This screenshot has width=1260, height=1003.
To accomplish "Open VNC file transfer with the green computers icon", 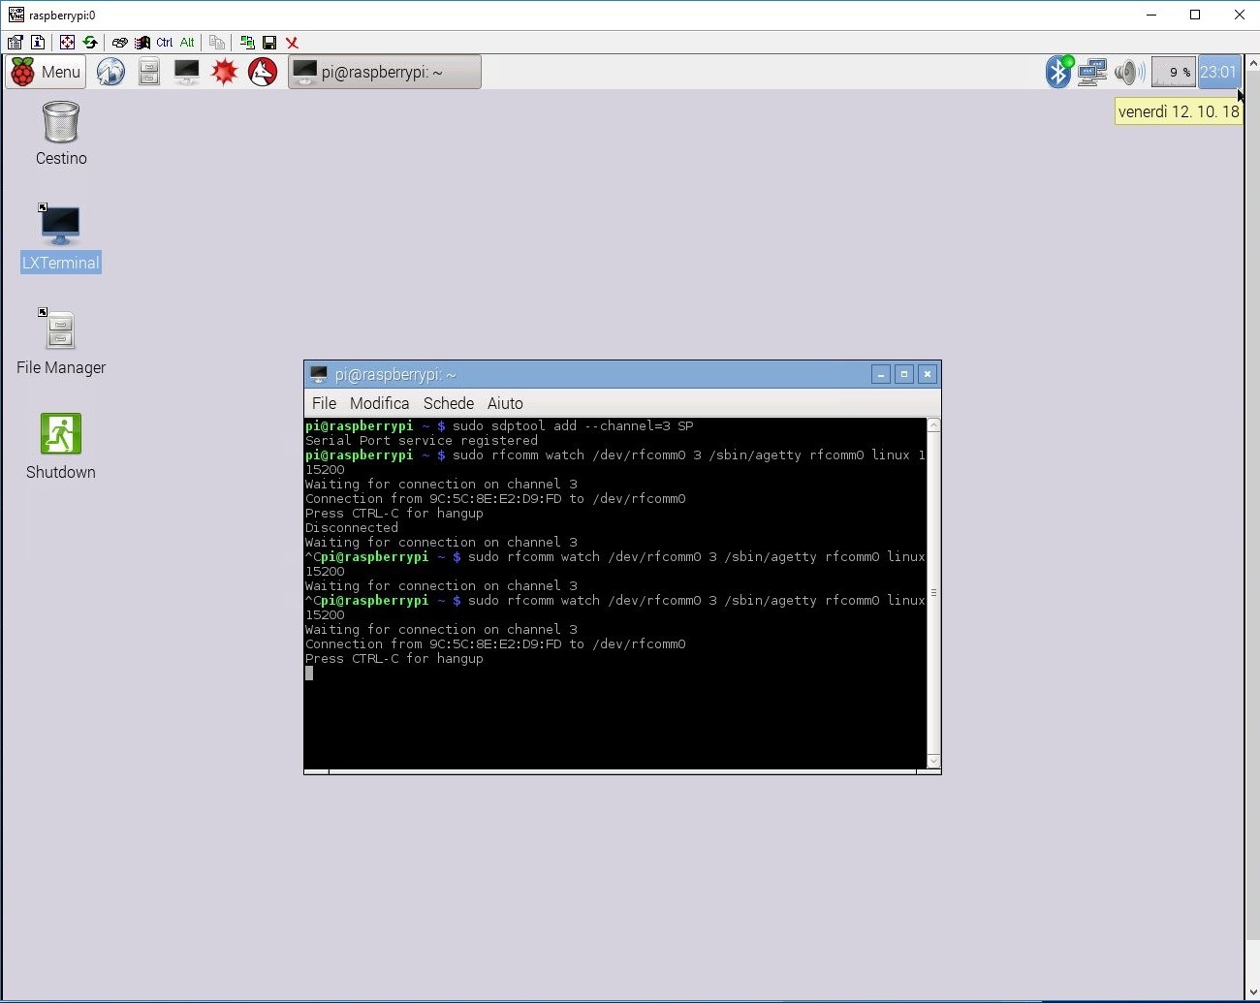I will 247,43.
